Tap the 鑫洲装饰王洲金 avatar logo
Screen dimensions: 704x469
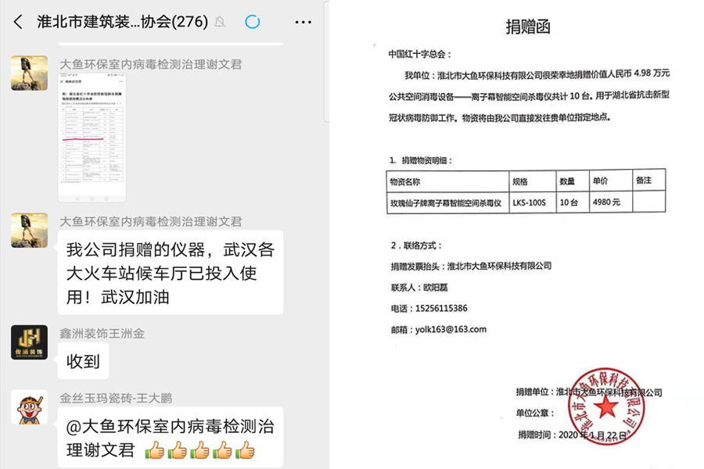click(29, 342)
